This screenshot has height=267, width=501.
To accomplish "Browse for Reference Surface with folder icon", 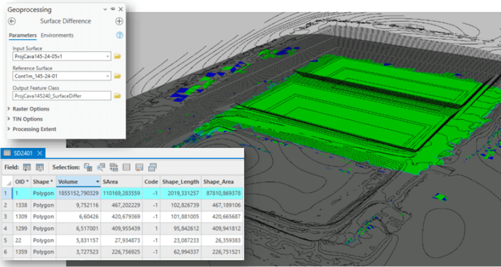I will (x=117, y=76).
